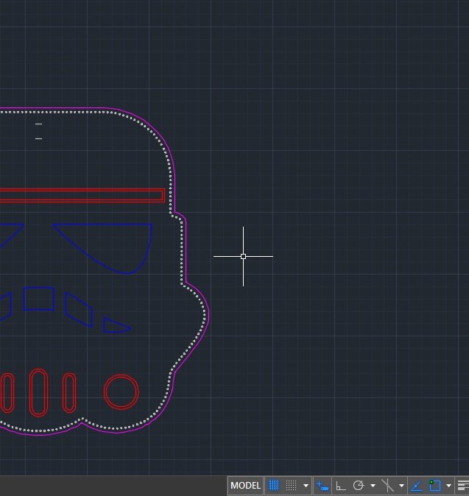Image resolution: width=469 pixels, height=496 pixels.
Task: Open object snap options dropdown
Action: tap(448, 486)
